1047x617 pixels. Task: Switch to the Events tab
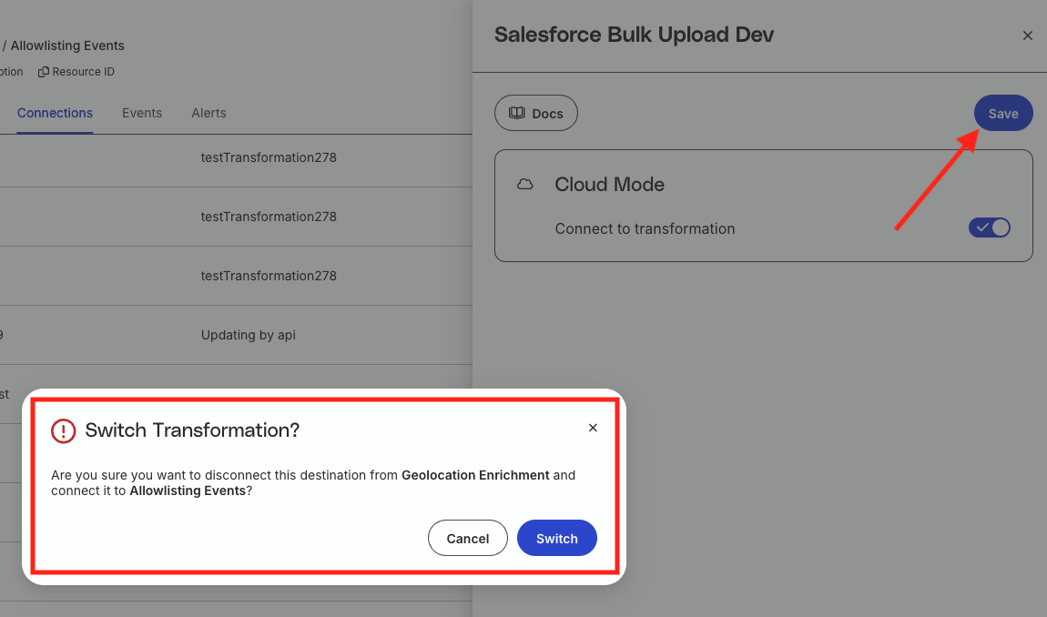tap(141, 113)
